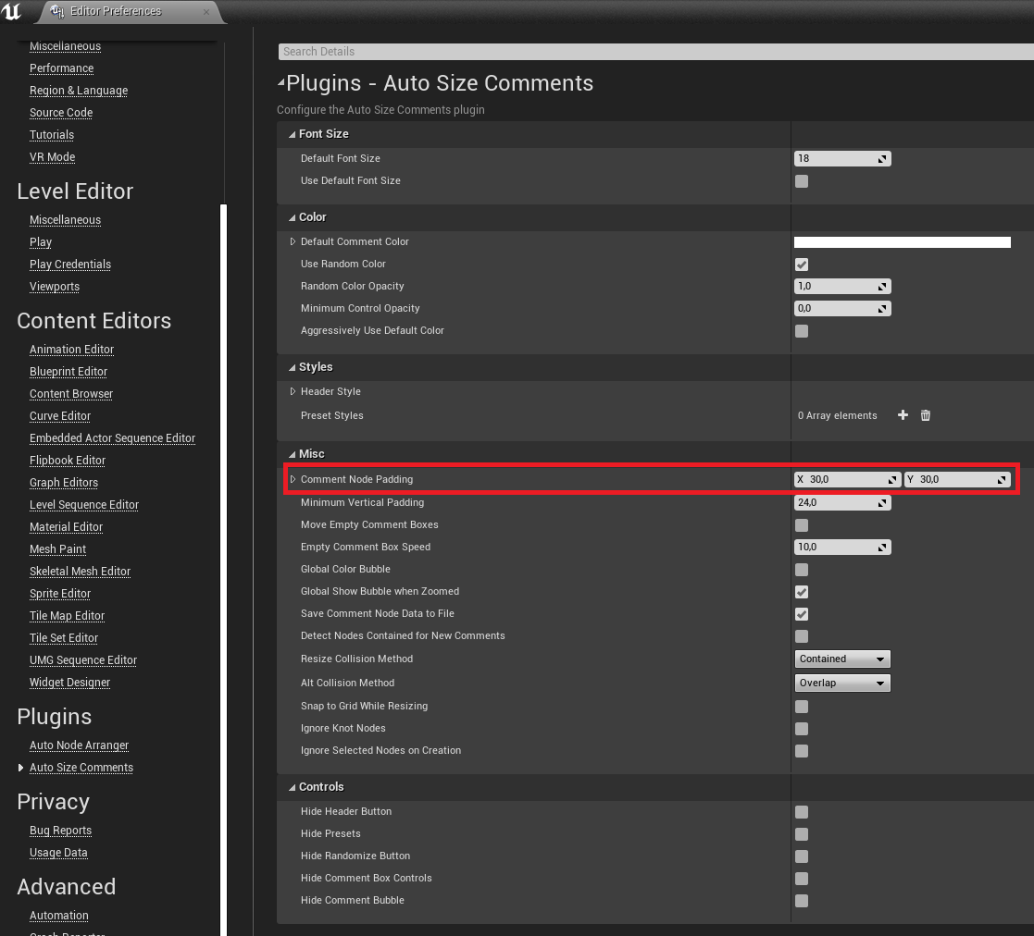
Task: Toggle Move Empty Comment Boxes
Action: point(802,525)
